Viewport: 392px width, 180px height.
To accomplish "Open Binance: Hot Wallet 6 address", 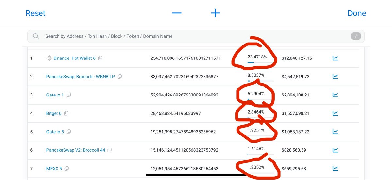I will [x=74, y=58].
